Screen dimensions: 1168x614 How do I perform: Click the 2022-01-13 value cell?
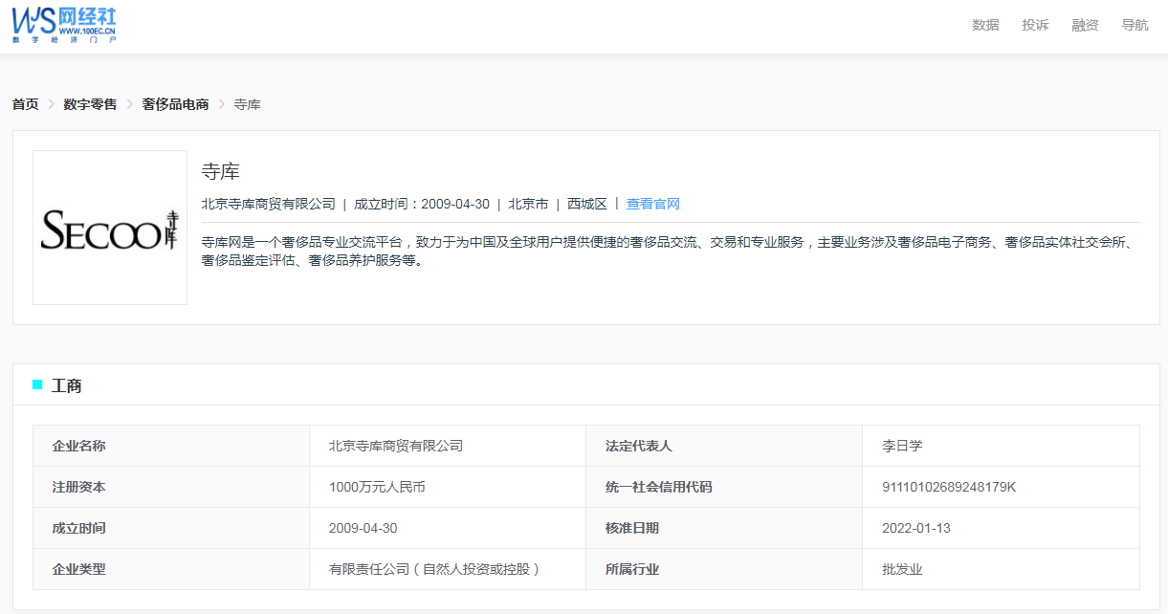tap(1001, 528)
